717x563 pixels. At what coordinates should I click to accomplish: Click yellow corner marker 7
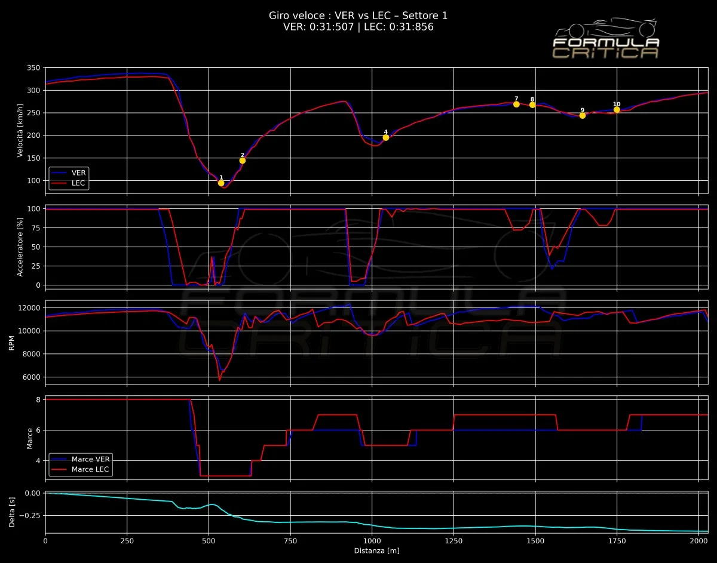click(516, 104)
